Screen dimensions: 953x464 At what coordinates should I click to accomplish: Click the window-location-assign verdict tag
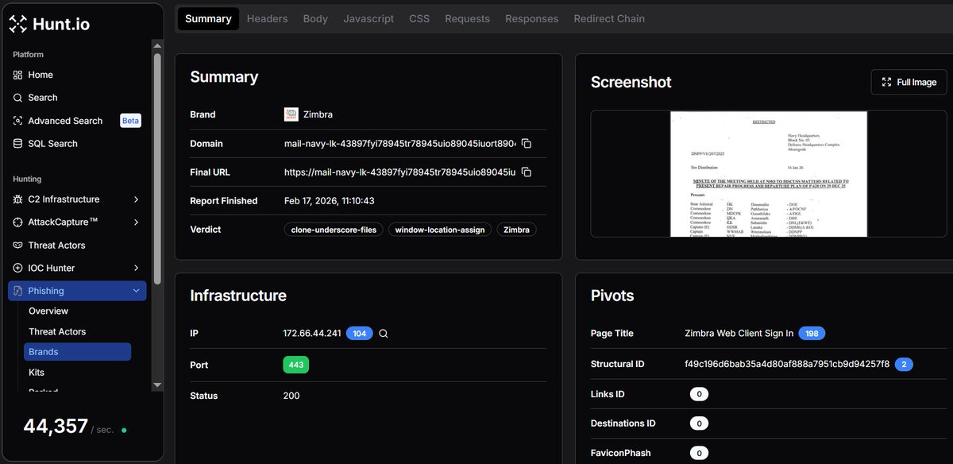click(x=440, y=230)
